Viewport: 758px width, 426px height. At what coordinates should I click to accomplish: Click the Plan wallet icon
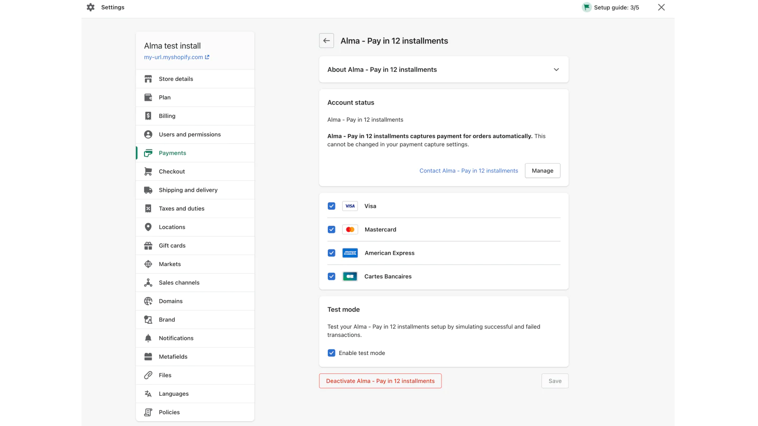[148, 98]
